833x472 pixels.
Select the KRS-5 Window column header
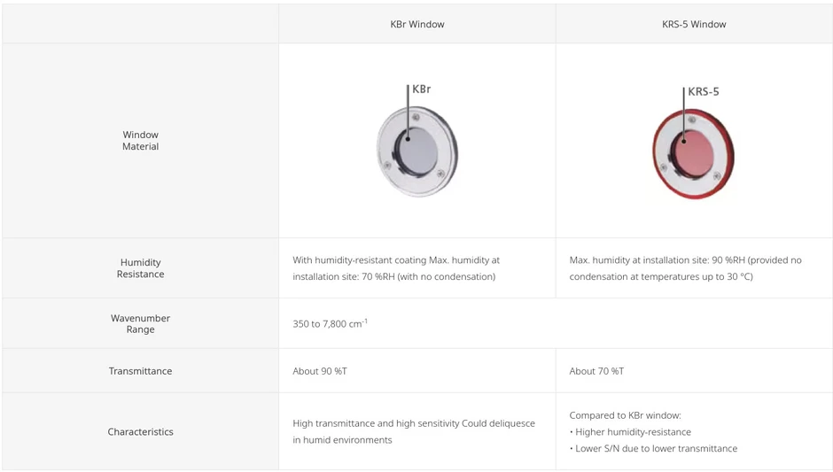tap(693, 24)
